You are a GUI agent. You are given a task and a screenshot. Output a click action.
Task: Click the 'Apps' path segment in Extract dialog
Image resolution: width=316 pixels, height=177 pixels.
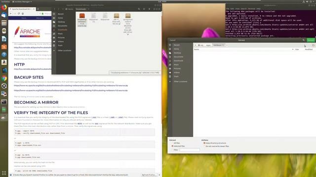[208, 45]
